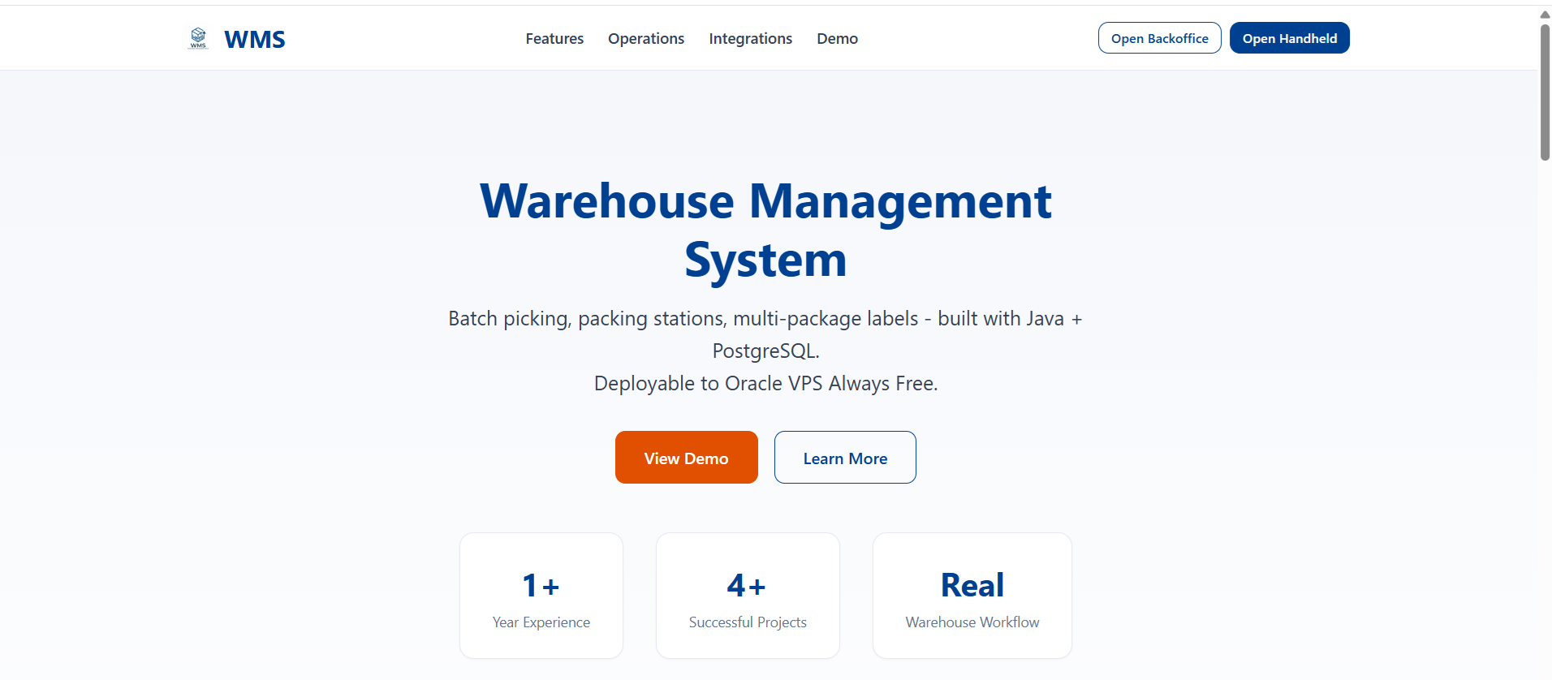The height and width of the screenshot is (680, 1552).
Task: Click the 1+ Year Experience card
Action: [x=541, y=596]
